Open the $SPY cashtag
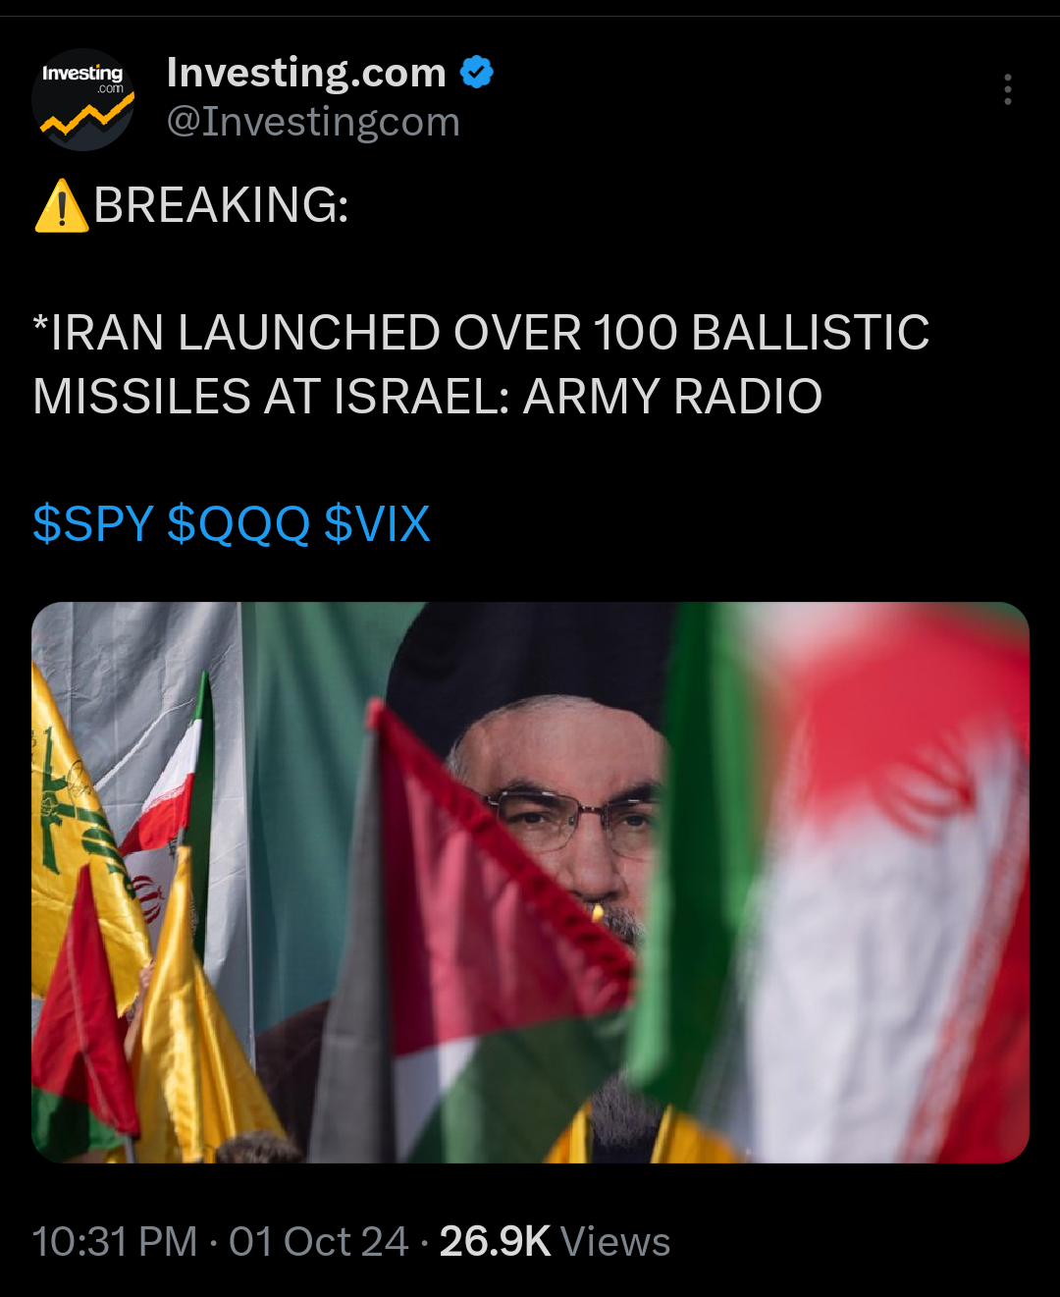 point(93,523)
